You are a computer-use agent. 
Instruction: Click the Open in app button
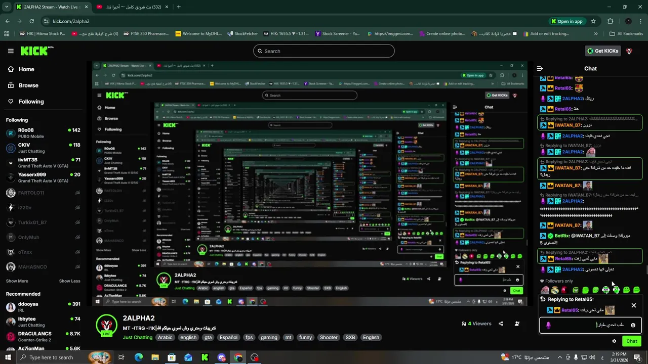566,21
